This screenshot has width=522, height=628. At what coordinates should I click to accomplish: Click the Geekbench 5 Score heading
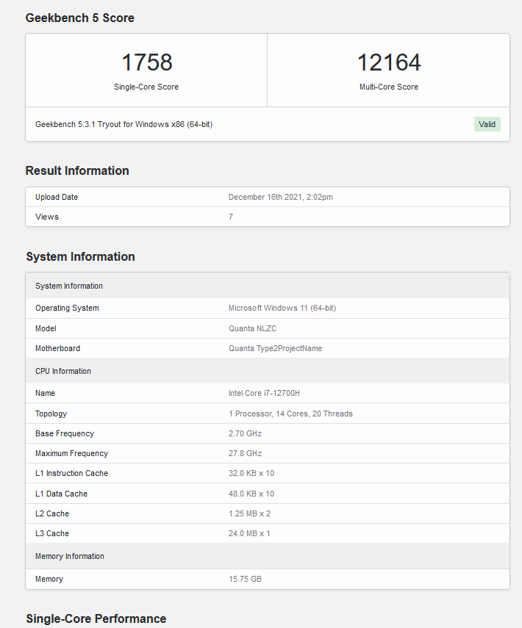[80, 18]
